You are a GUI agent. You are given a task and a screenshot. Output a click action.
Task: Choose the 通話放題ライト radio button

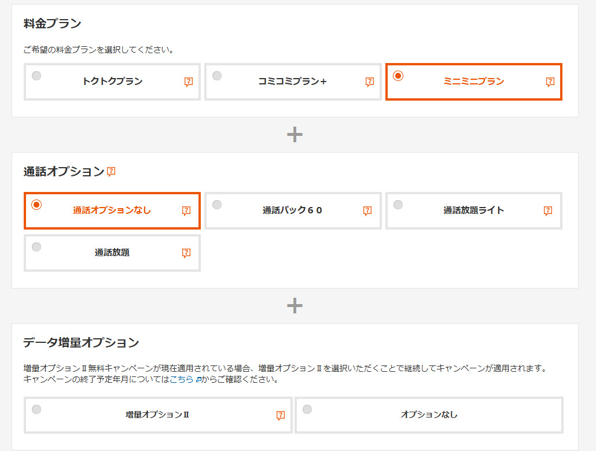[398, 205]
